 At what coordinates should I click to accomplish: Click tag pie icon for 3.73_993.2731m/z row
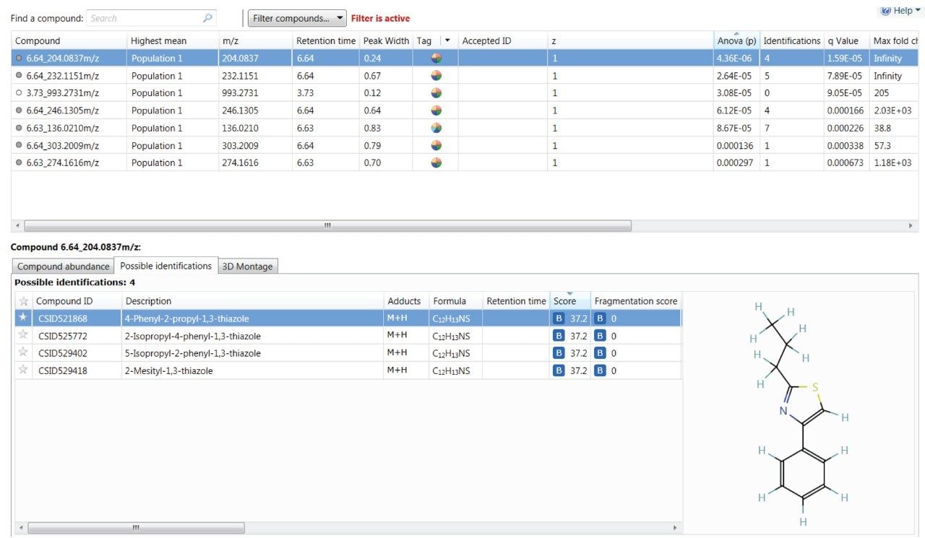[436, 93]
